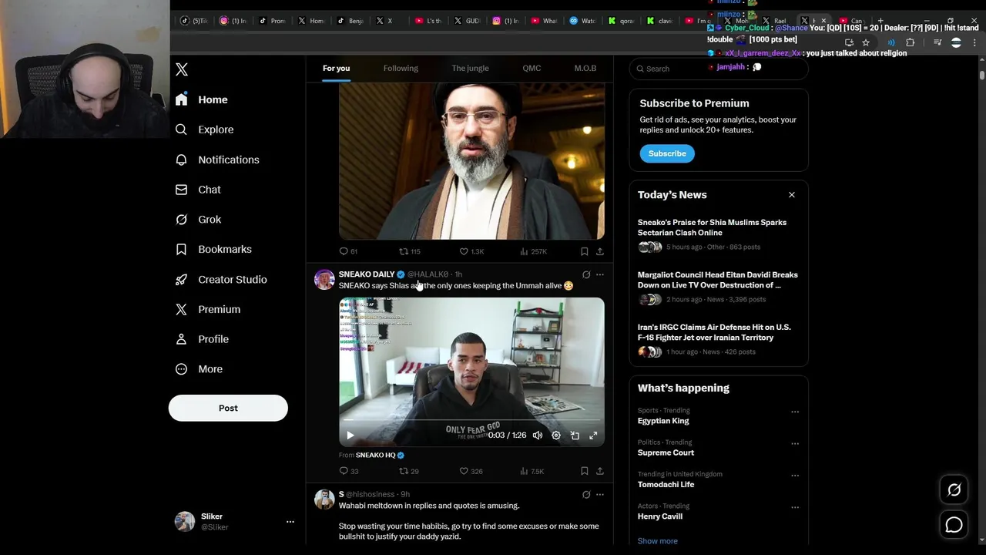The height and width of the screenshot is (555, 986).
Task: Repost the post with 115 reposts
Action: point(409,251)
